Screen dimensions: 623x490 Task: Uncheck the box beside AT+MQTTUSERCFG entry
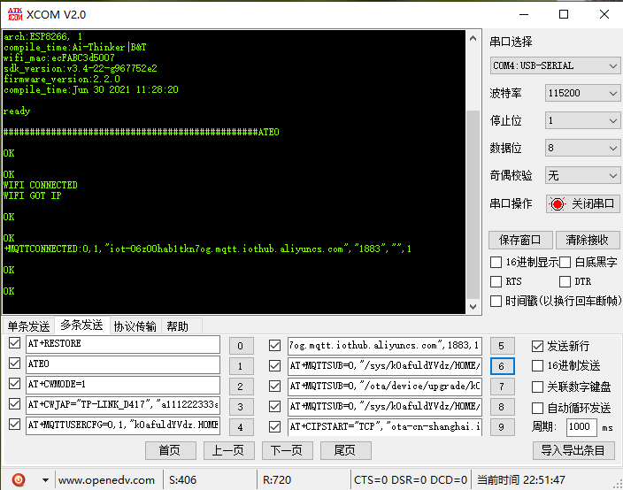pyautogui.click(x=14, y=424)
